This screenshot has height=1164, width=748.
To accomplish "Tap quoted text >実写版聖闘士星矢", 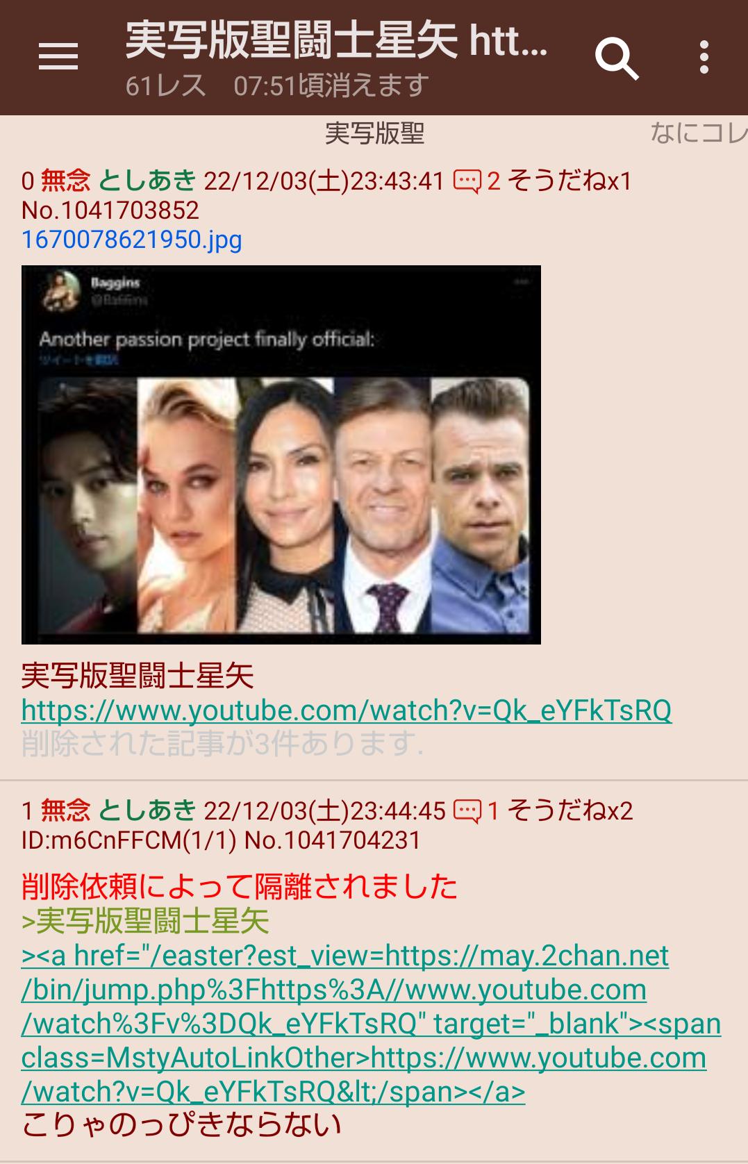I will click(x=145, y=922).
